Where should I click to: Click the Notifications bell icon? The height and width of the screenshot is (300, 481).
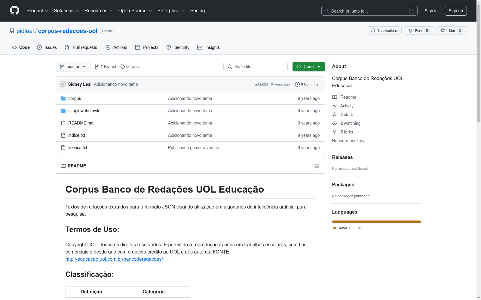coord(373,31)
